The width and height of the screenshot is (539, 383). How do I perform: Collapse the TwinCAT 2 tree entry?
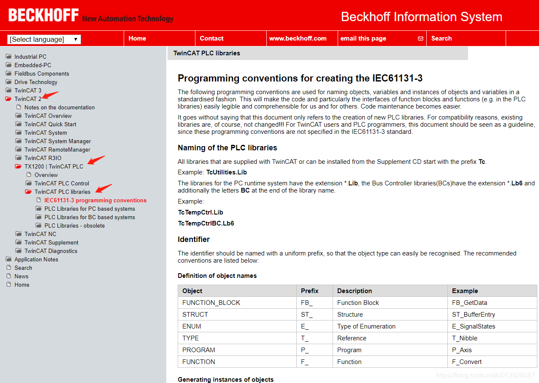tap(28, 99)
